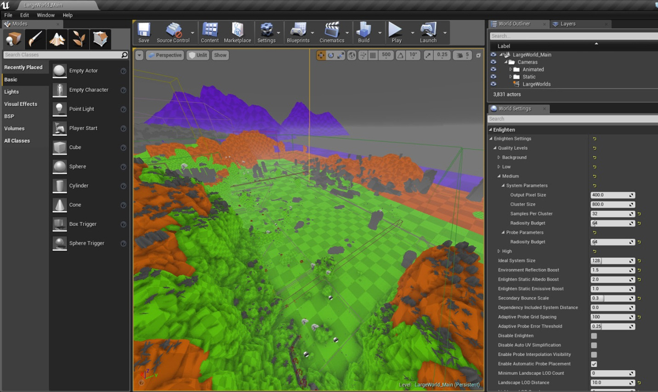Toggle visibility eye for Cameras folder
Viewport: 658px width, 392px height.
493,62
